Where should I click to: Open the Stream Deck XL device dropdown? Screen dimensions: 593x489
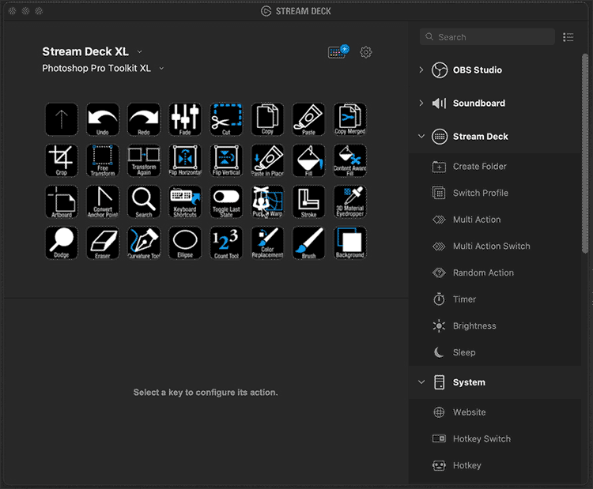[x=139, y=52]
